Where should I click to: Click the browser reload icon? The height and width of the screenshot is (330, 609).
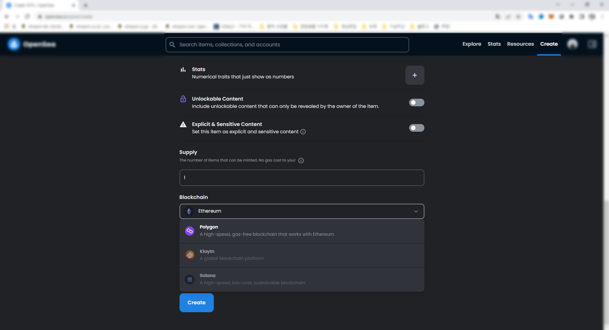pos(28,16)
